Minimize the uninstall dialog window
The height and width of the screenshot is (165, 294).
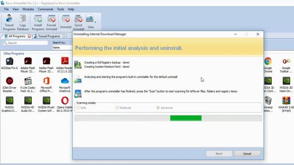coord(236,34)
